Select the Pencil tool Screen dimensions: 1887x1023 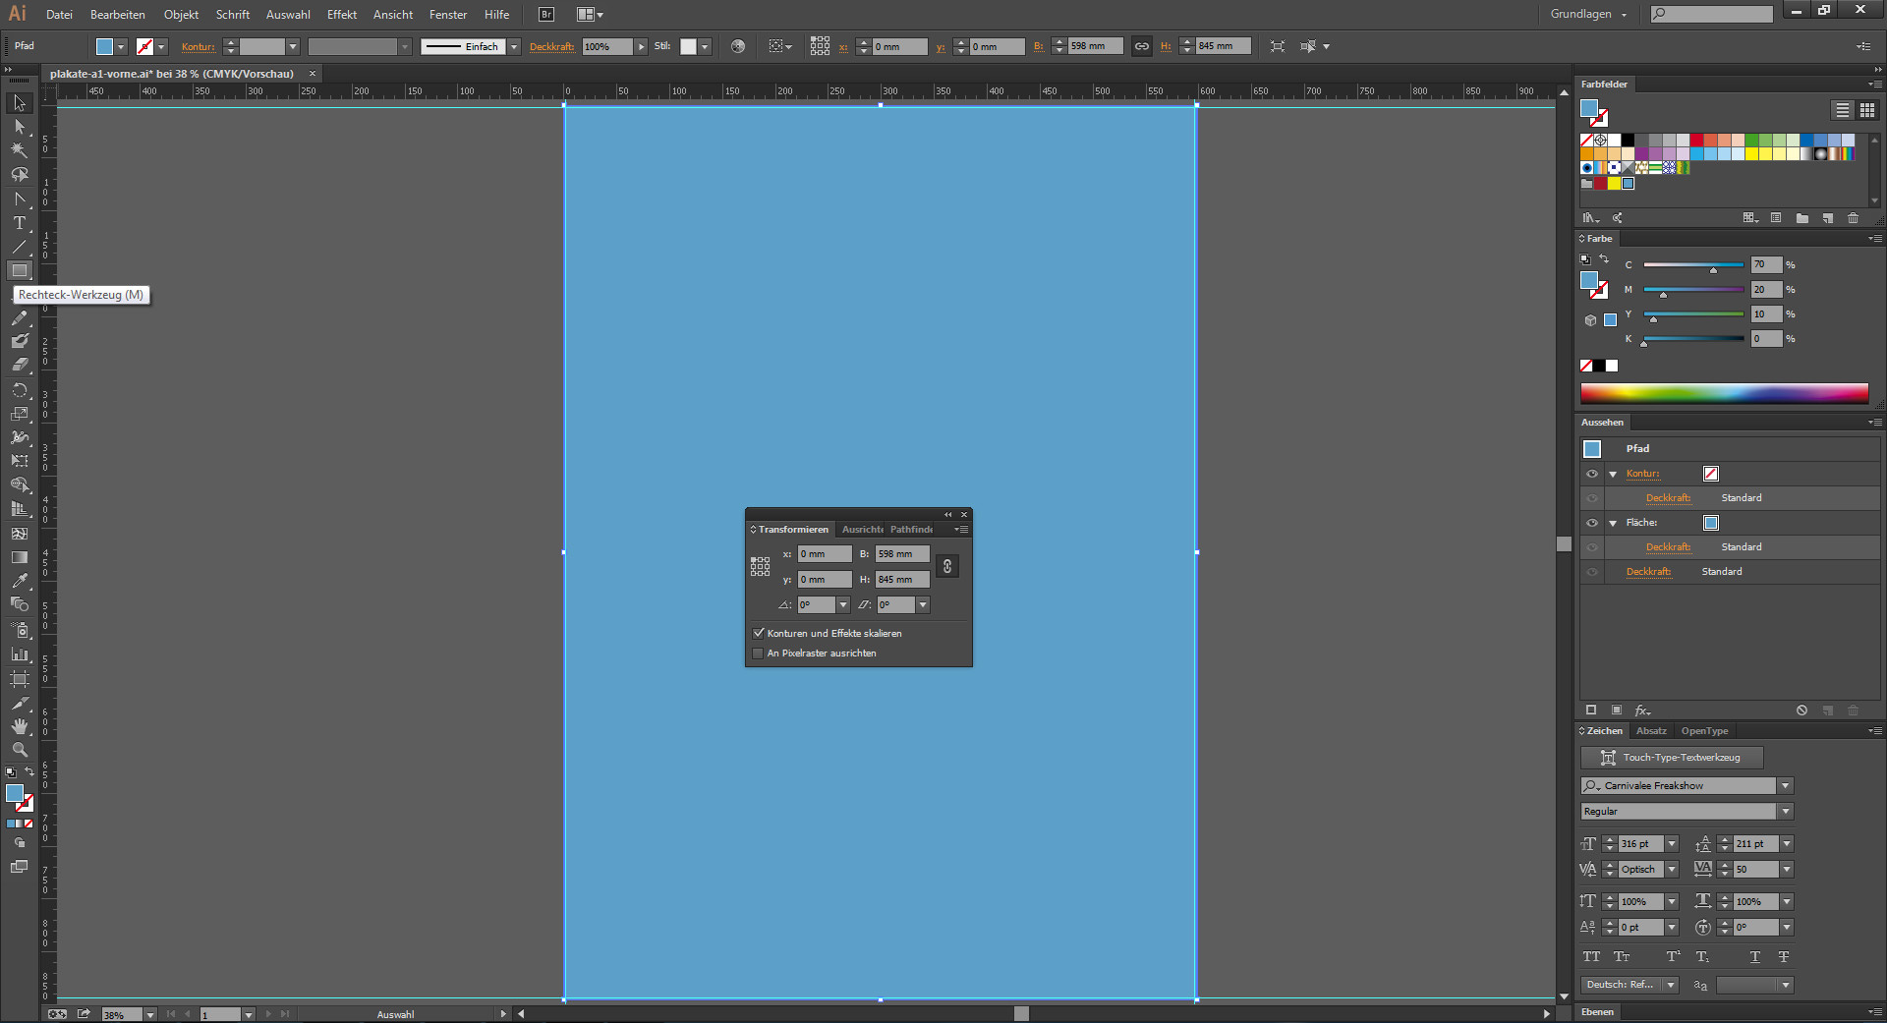coord(19,317)
